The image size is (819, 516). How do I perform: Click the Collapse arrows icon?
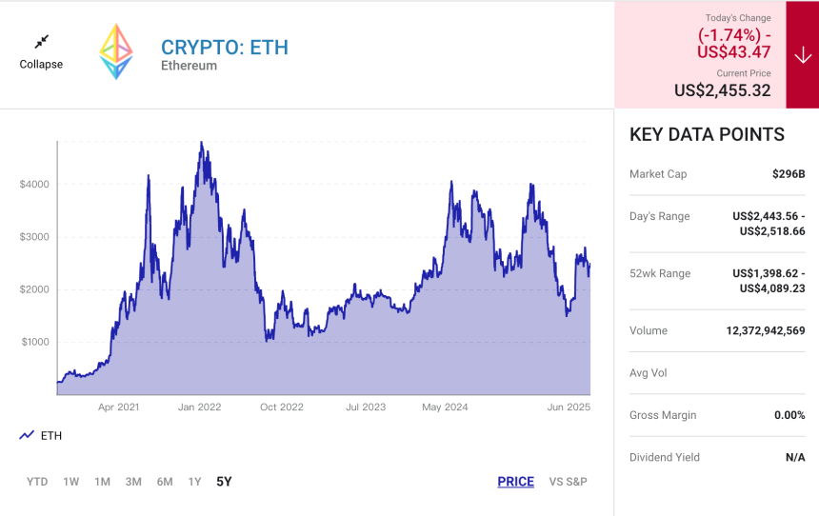pyautogui.click(x=42, y=41)
